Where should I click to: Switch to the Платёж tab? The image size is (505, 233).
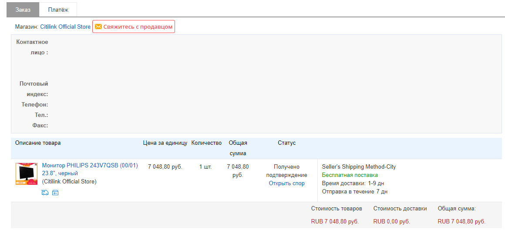click(58, 10)
